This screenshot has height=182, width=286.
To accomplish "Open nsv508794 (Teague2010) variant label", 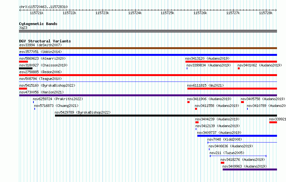I will click(x=40, y=79).
